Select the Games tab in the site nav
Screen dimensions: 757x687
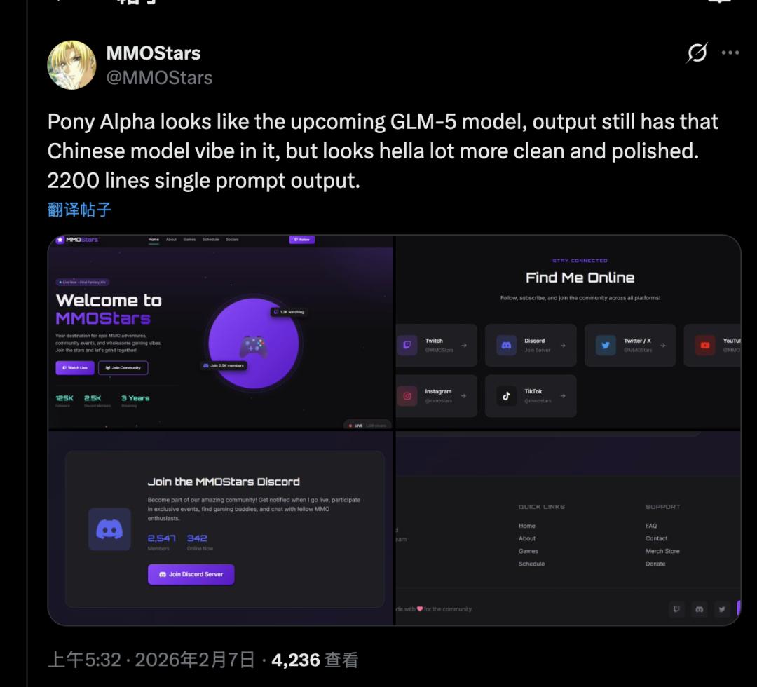click(189, 240)
